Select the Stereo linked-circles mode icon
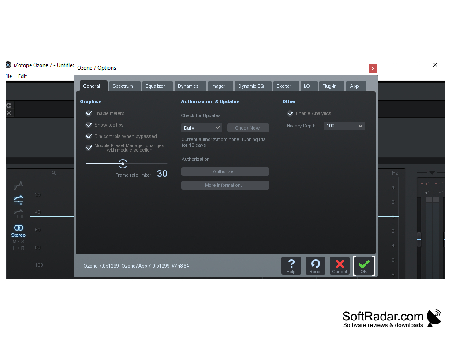 point(19,228)
